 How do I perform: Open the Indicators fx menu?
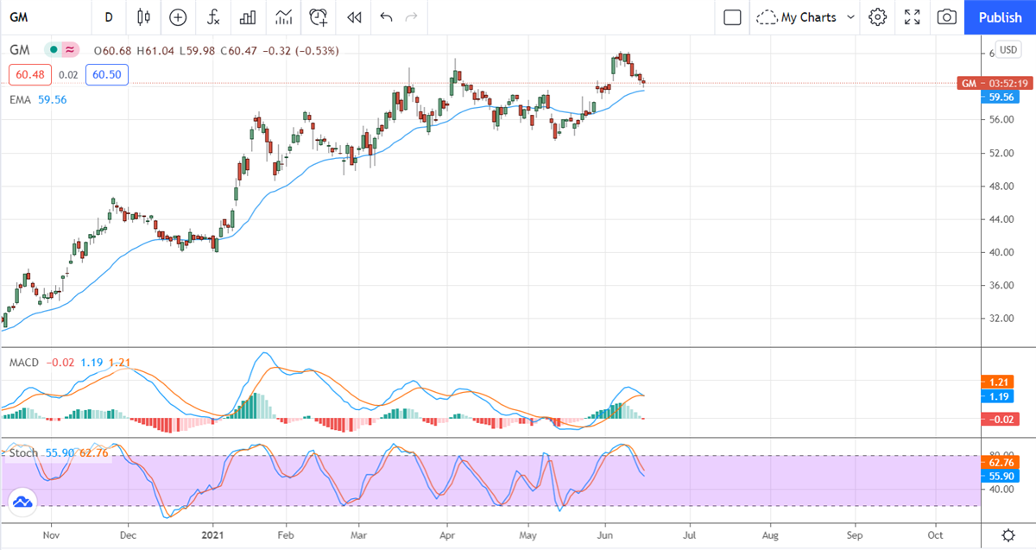212,17
